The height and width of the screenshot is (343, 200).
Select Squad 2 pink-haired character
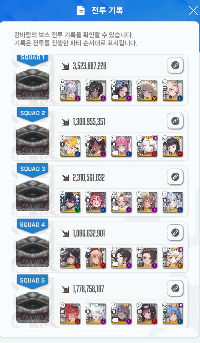point(121,146)
